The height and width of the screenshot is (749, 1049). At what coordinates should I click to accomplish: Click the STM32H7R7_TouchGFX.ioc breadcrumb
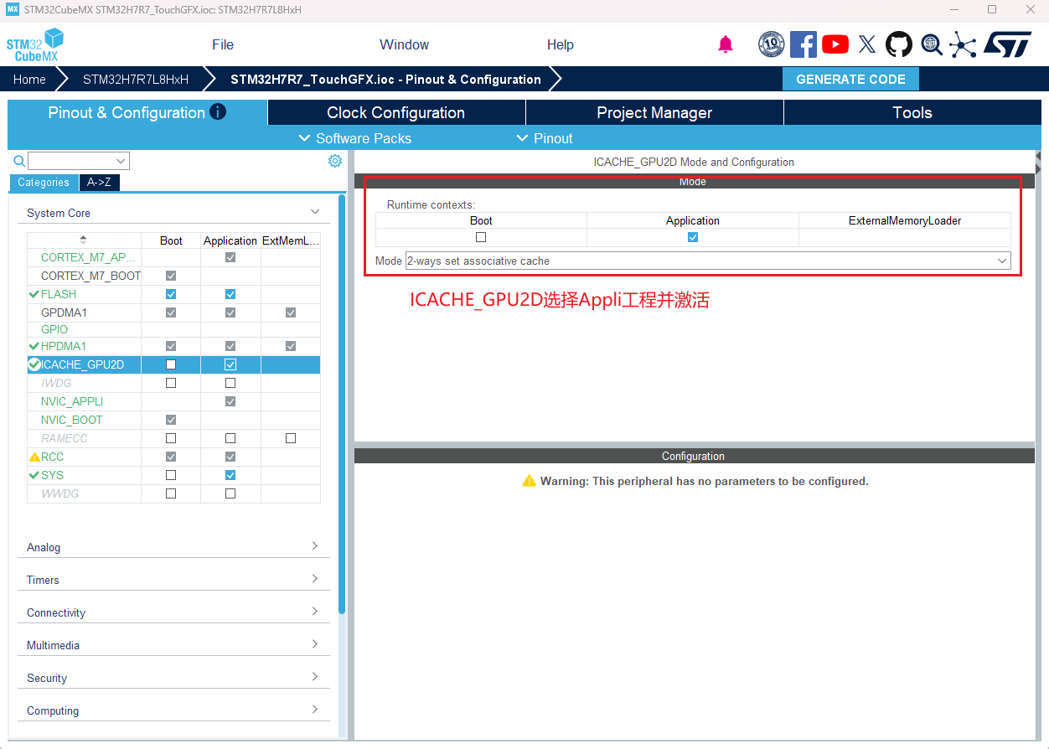click(385, 79)
